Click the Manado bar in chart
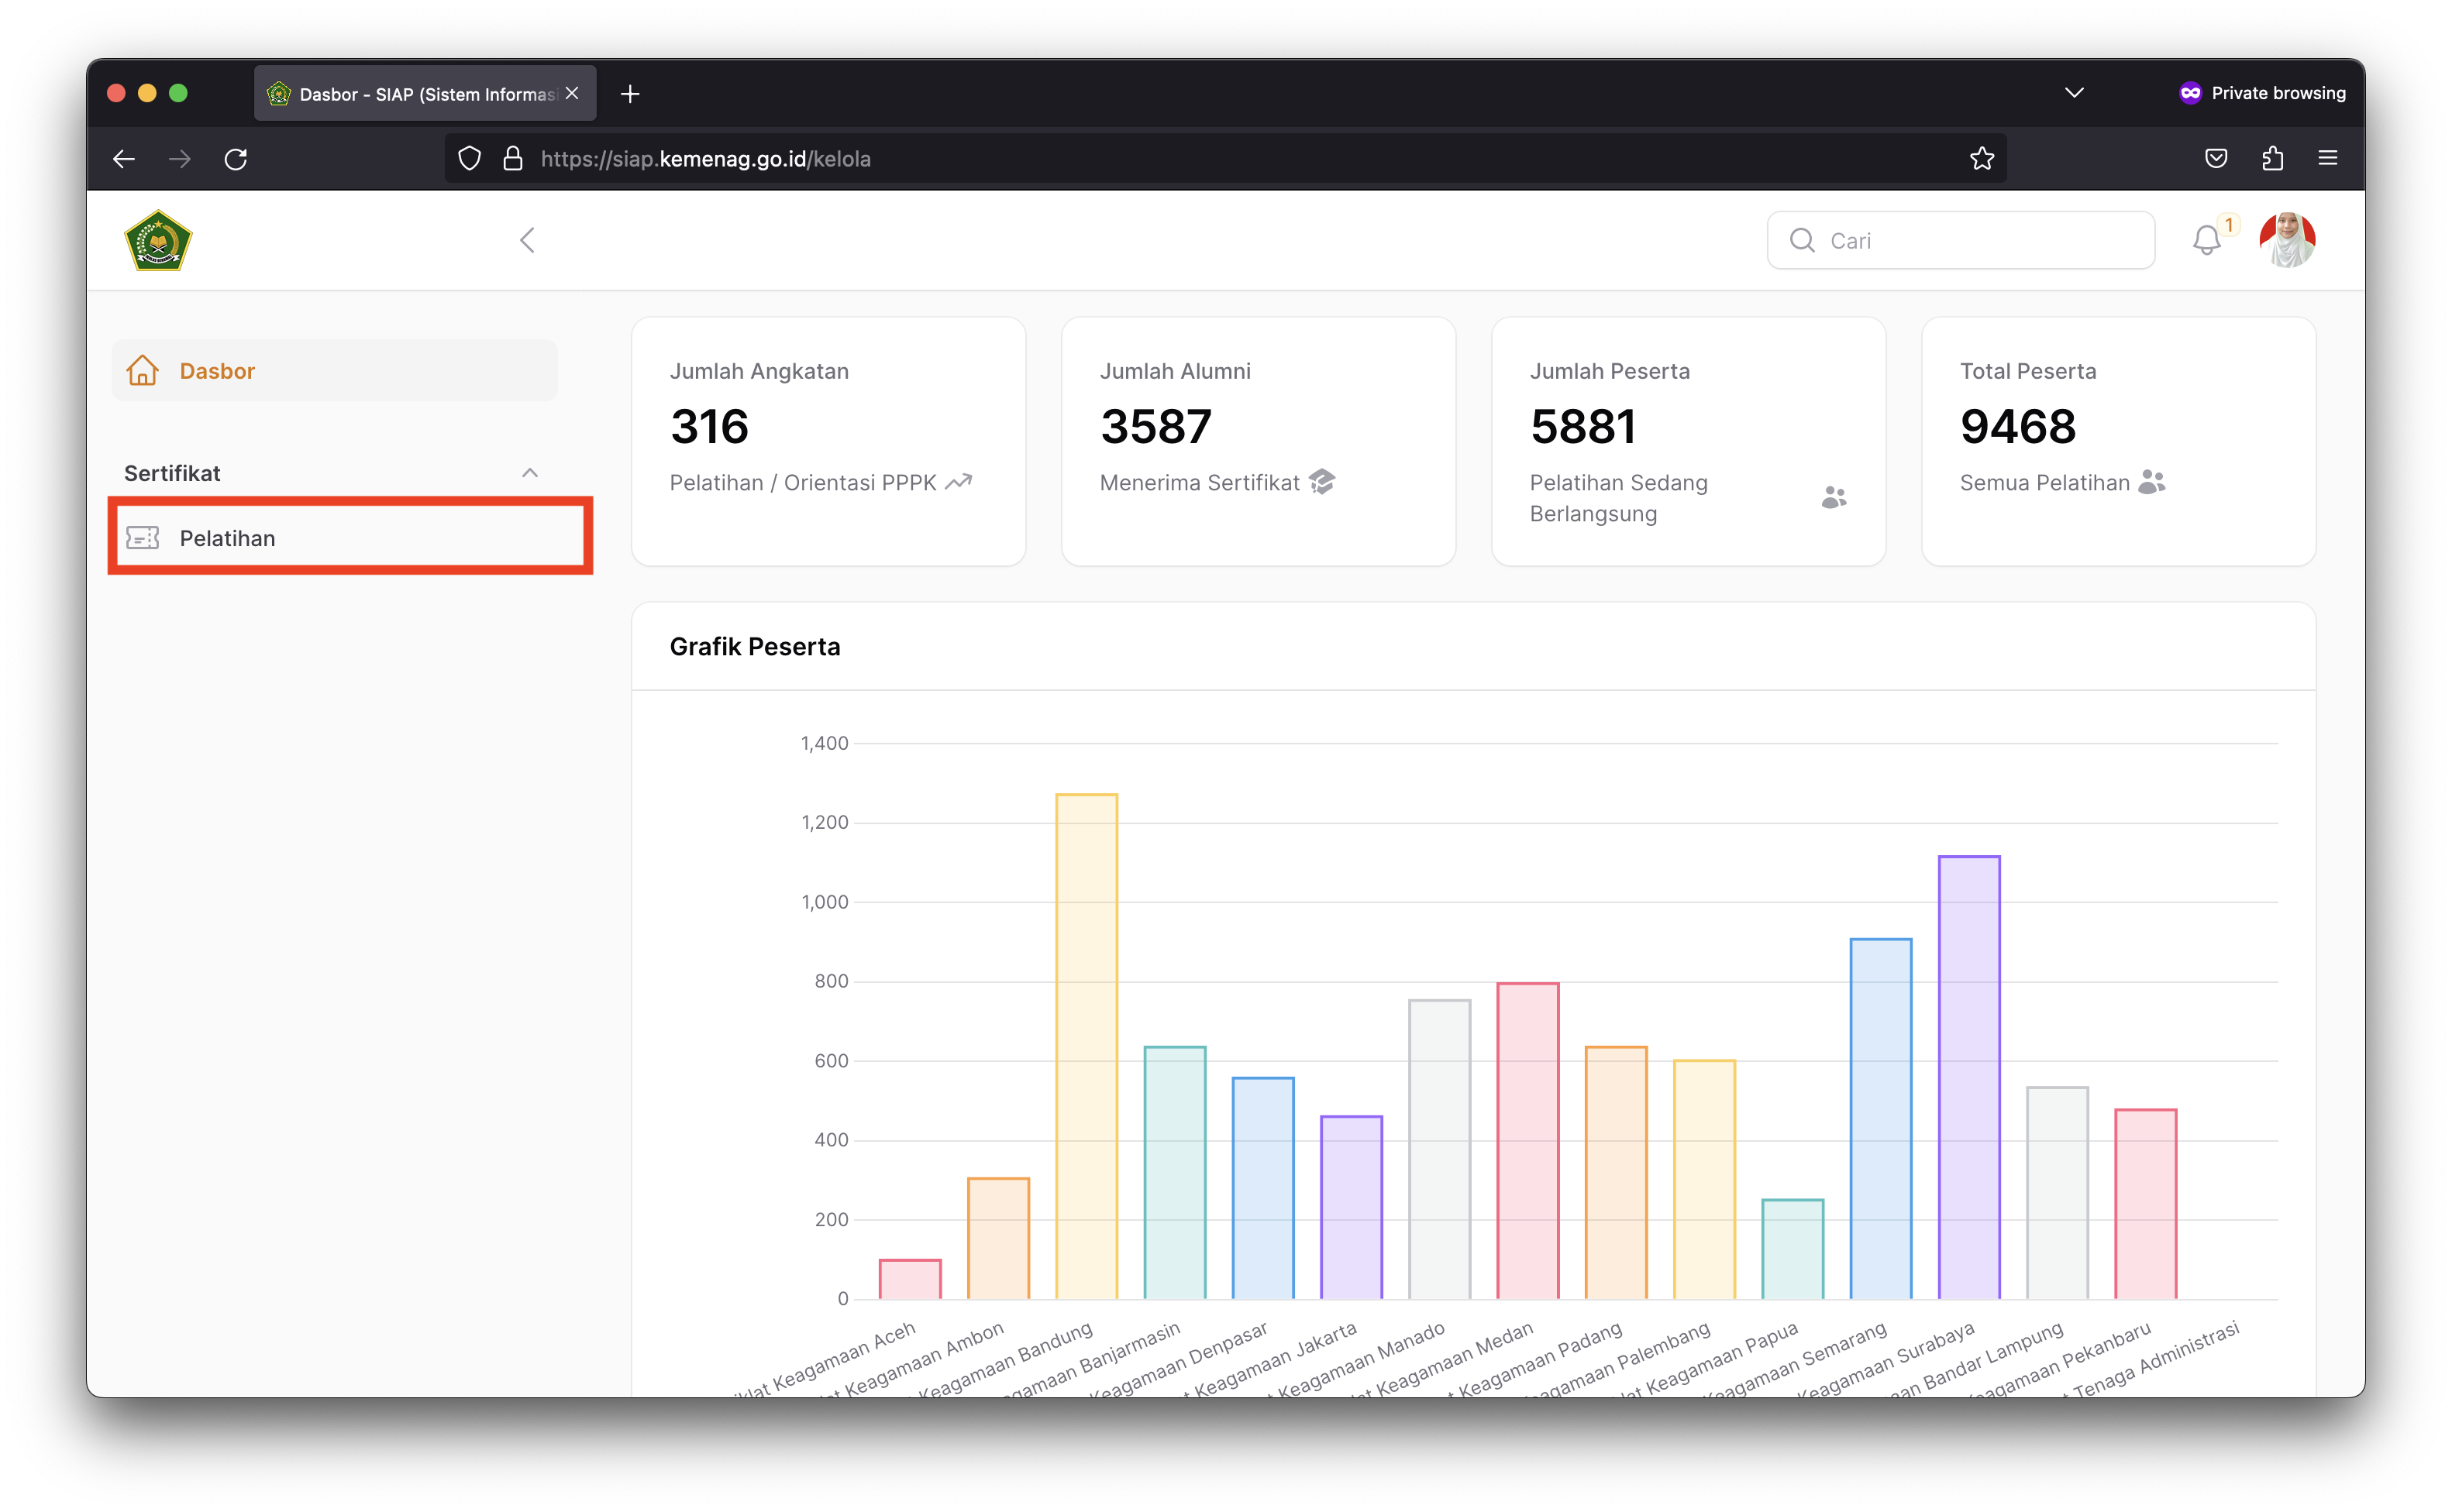 pyautogui.click(x=1438, y=1149)
